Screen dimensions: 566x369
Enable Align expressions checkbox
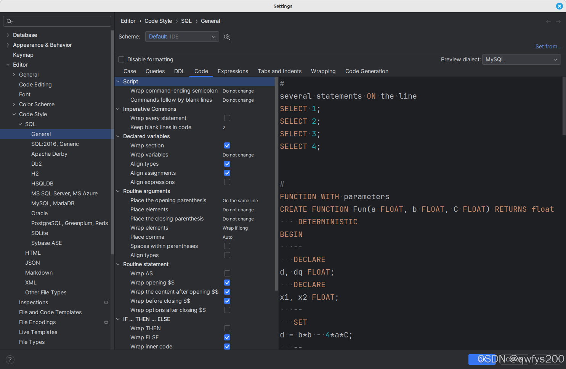point(227,182)
